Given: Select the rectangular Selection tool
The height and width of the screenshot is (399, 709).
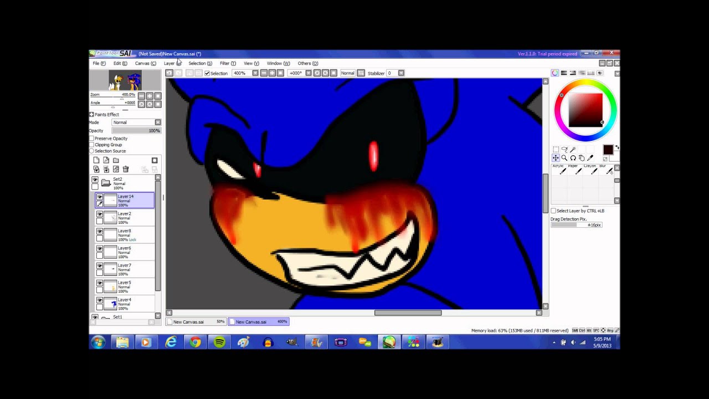Looking at the screenshot, I should [x=556, y=150].
